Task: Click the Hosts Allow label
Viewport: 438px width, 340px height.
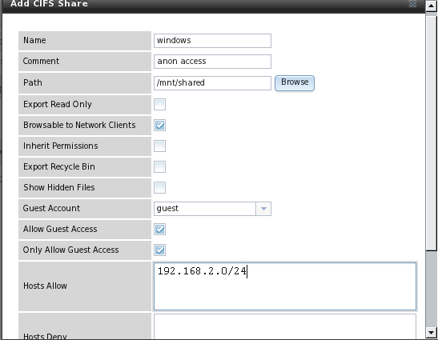Action: click(45, 286)
